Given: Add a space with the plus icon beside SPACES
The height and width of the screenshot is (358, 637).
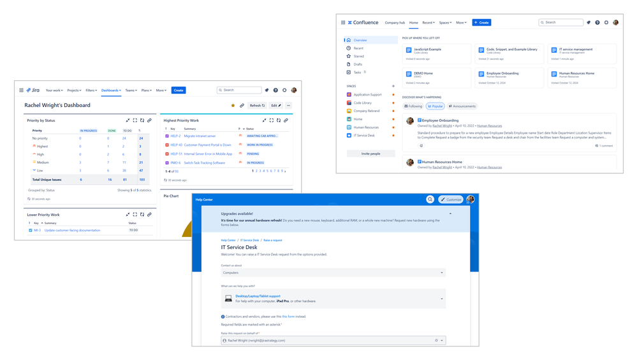Looking at the screenshot, I should click(393, 86).
